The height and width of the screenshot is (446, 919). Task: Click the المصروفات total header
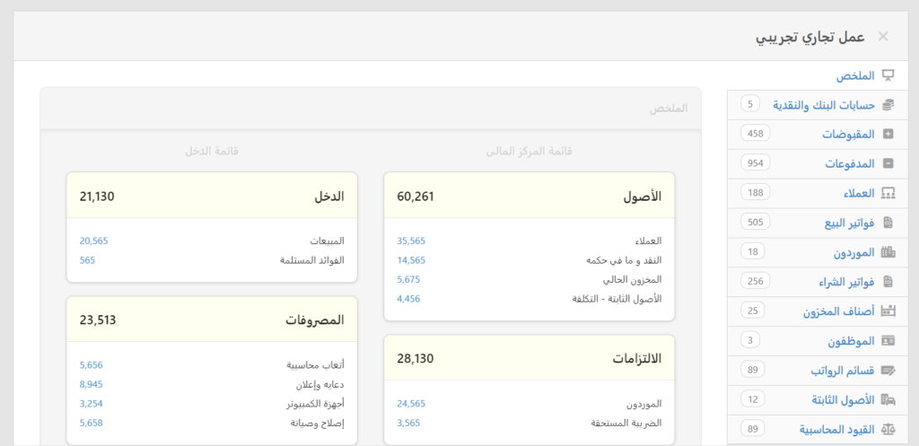[x=212, y=320]
